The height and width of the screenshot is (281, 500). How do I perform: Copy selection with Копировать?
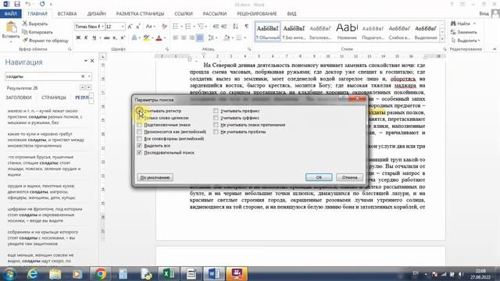(37, 32)
